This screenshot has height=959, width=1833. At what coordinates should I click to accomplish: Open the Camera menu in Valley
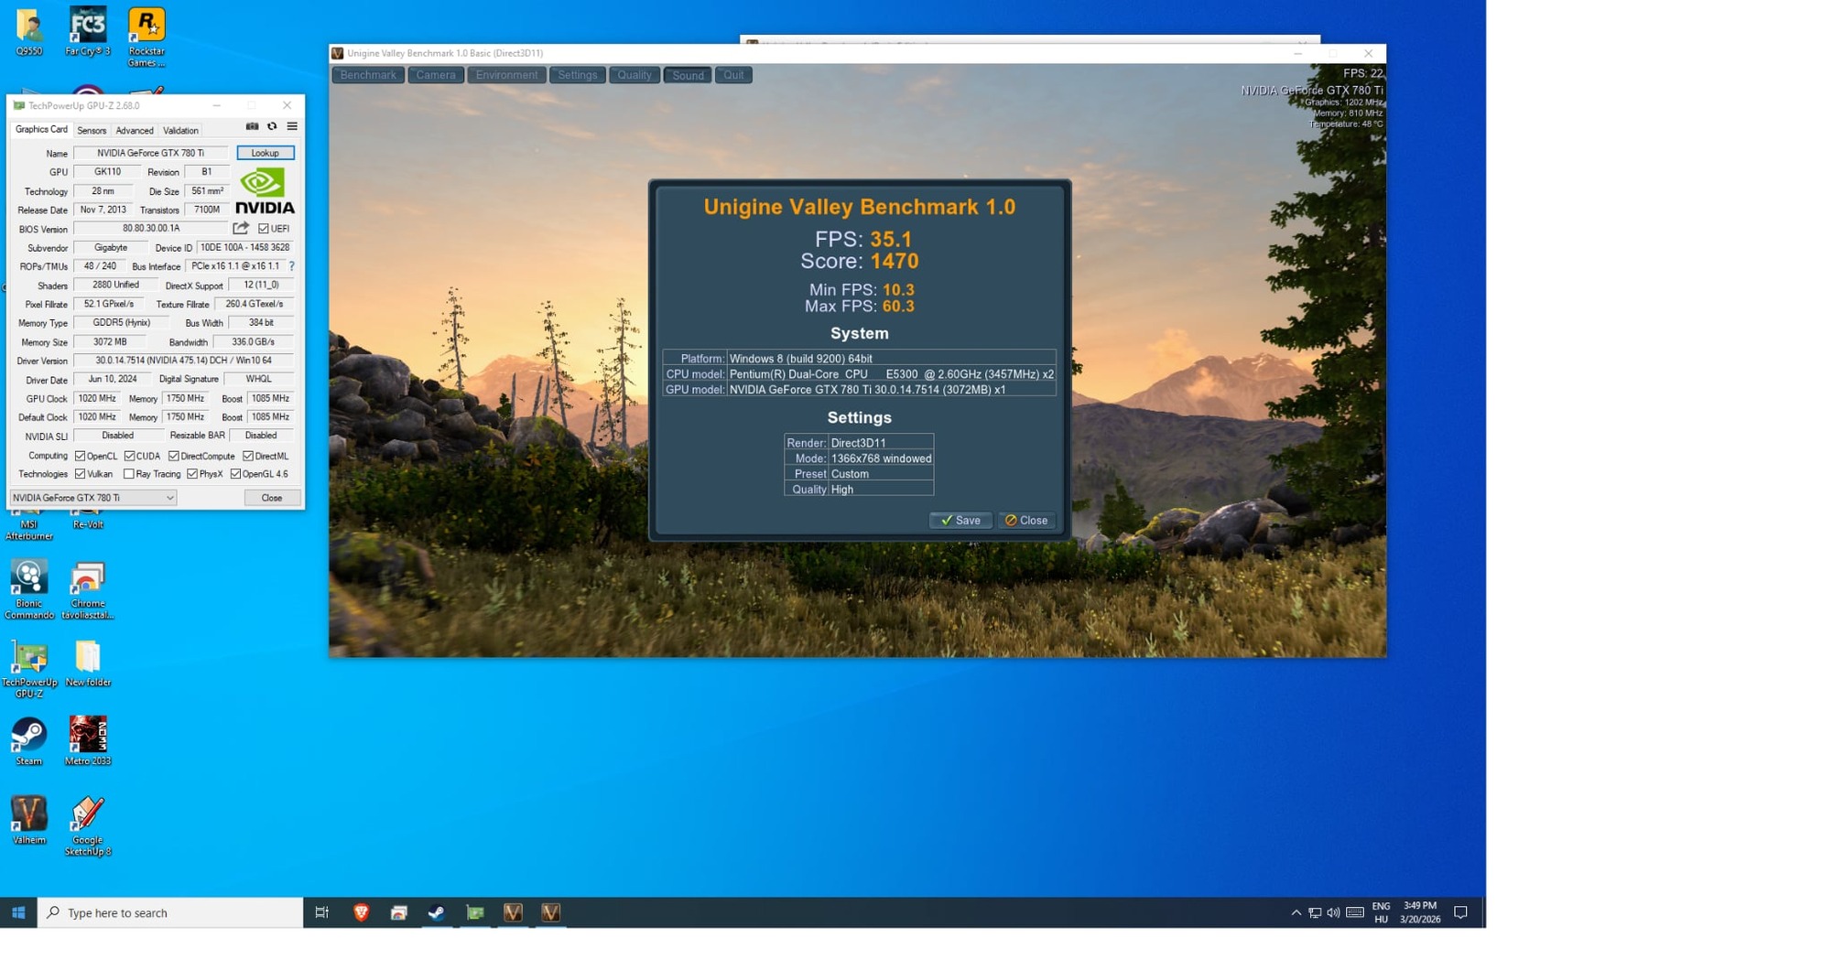(x=436, y=75)
